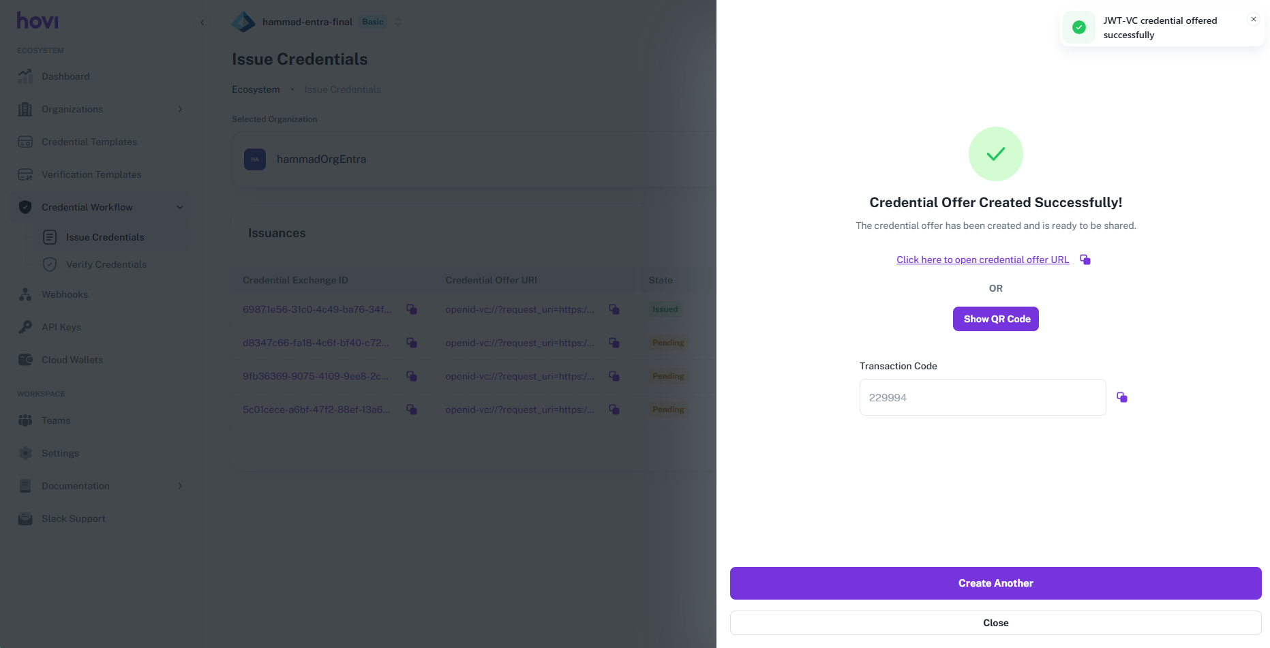Image resolution: width=1270 pixels, height=648 pixels.
Task: Navigate to the API Keys page
Action: [x=61, y=327]
